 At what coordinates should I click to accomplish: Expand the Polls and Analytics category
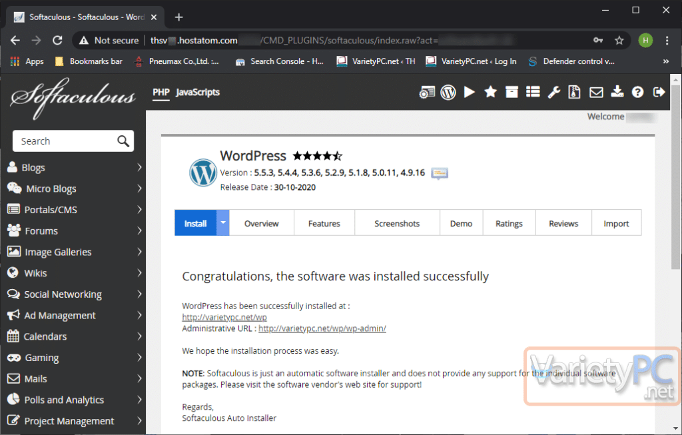(75, 400)
